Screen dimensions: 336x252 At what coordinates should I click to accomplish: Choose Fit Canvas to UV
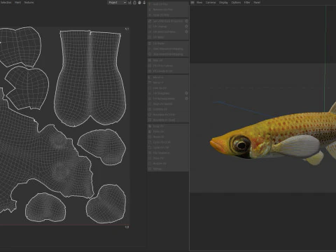(x=168, y=71)
